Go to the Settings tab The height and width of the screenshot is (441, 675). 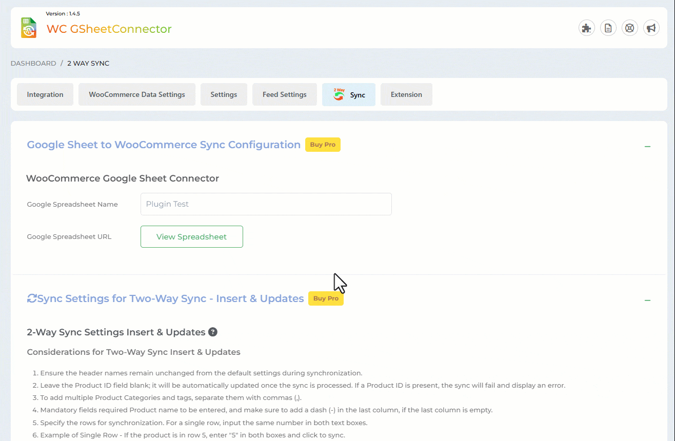point(224,94)
